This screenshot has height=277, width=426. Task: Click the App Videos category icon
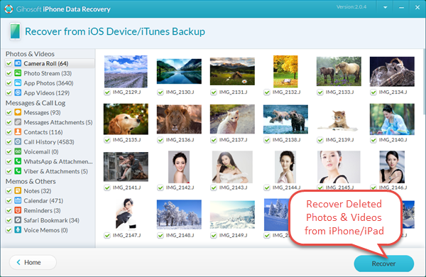[x=18, y=93]
